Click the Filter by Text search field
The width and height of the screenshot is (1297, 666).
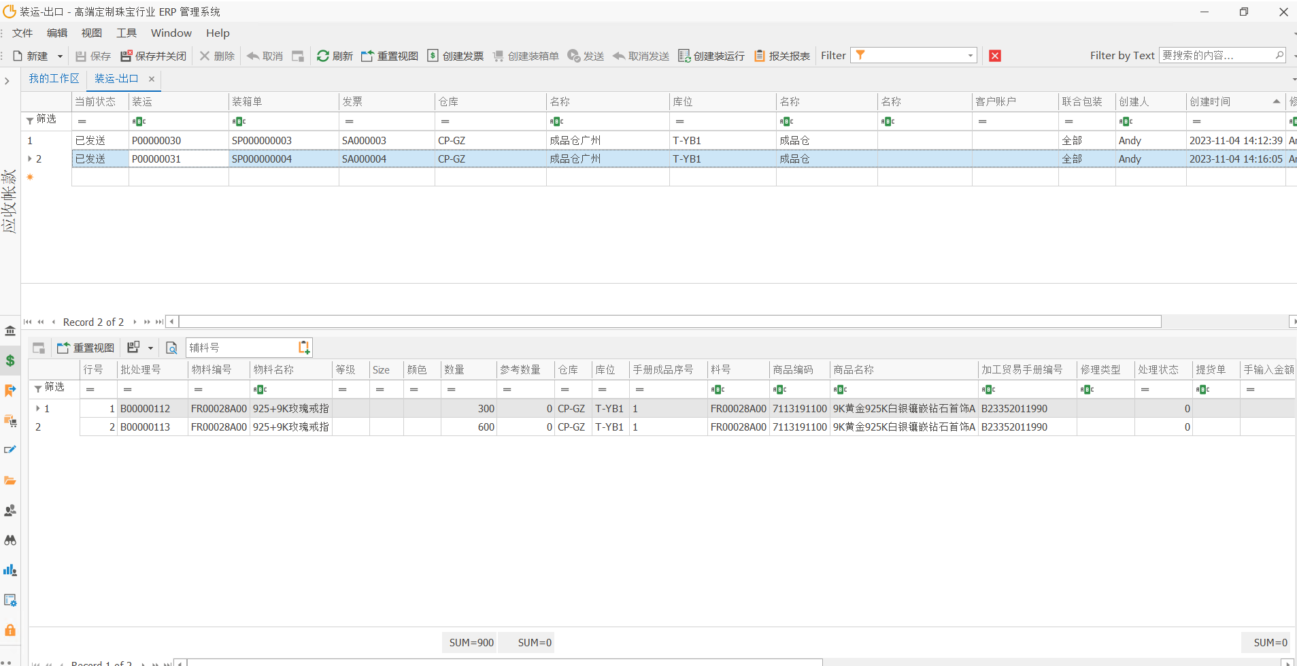[1216, 56]
